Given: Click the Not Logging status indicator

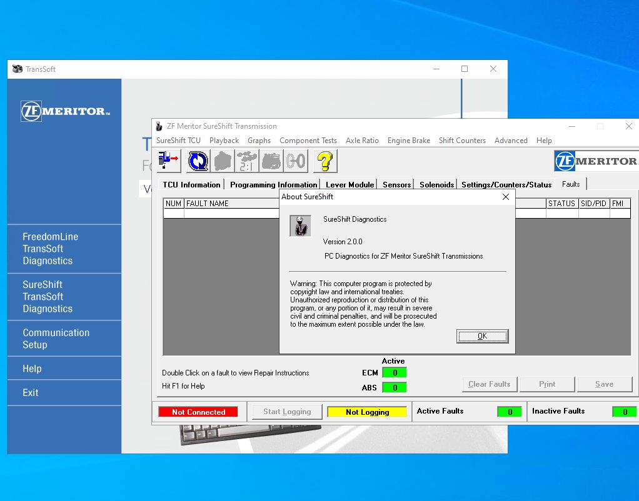Looking at the screenshot, I should pyautogui.click(x=366, y=412).
